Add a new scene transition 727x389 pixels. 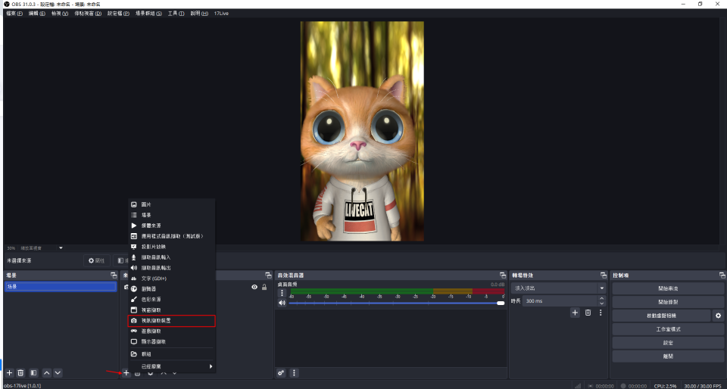[x=575, y=313]
